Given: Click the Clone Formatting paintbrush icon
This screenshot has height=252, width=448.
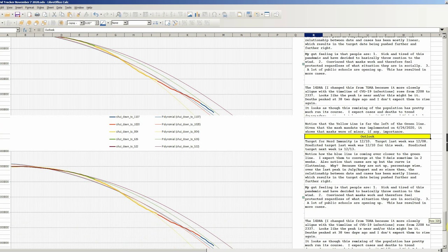Looking at the screenshot, I should (x=78, y=14).
